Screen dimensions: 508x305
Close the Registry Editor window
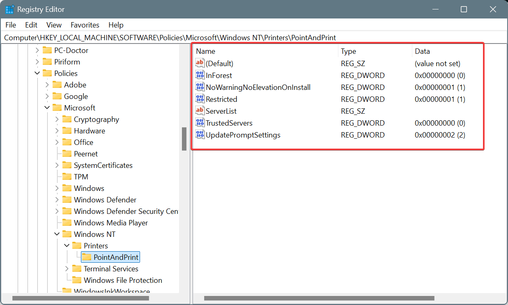(x=494, y=9)
